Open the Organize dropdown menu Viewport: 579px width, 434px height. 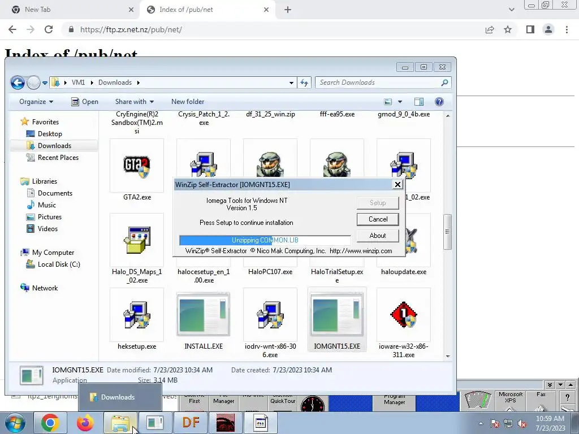(x=36, y=102)
